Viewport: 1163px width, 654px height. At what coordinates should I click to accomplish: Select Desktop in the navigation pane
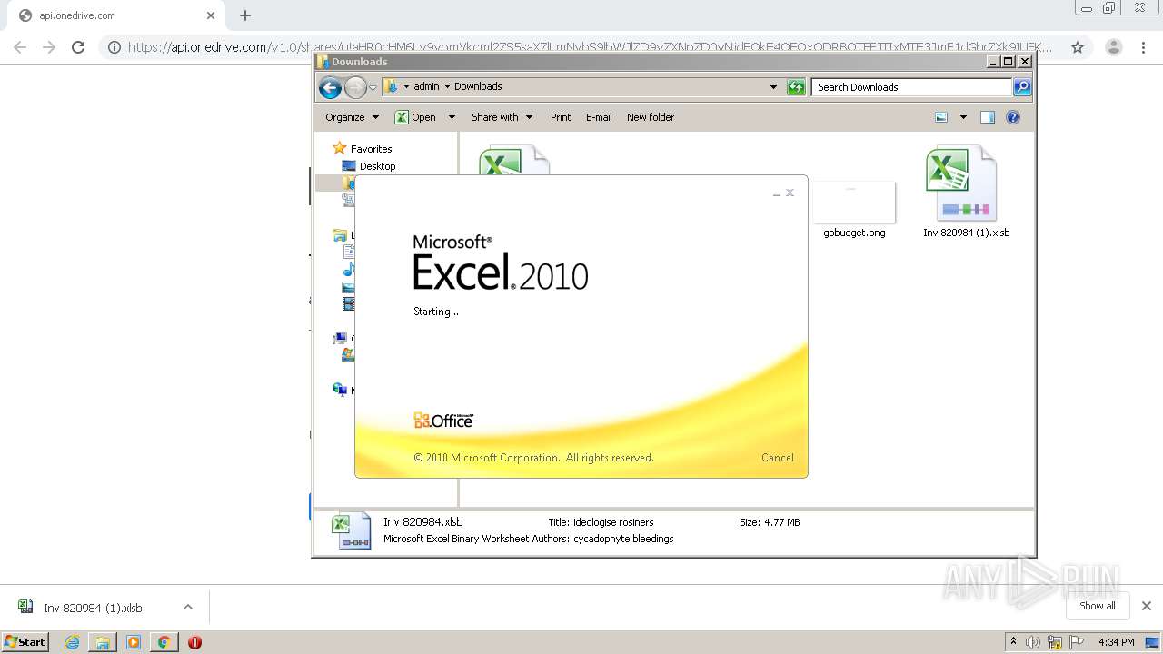coord(377,166)
